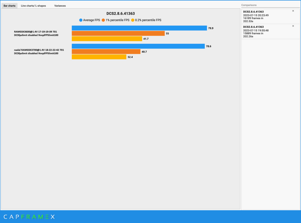Viewport: 301px width, 223px height.
Task: Click the blue bar showing 79.9 FPS
Action: point(138,28)
